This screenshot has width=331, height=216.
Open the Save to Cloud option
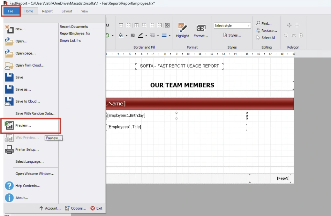28,101
